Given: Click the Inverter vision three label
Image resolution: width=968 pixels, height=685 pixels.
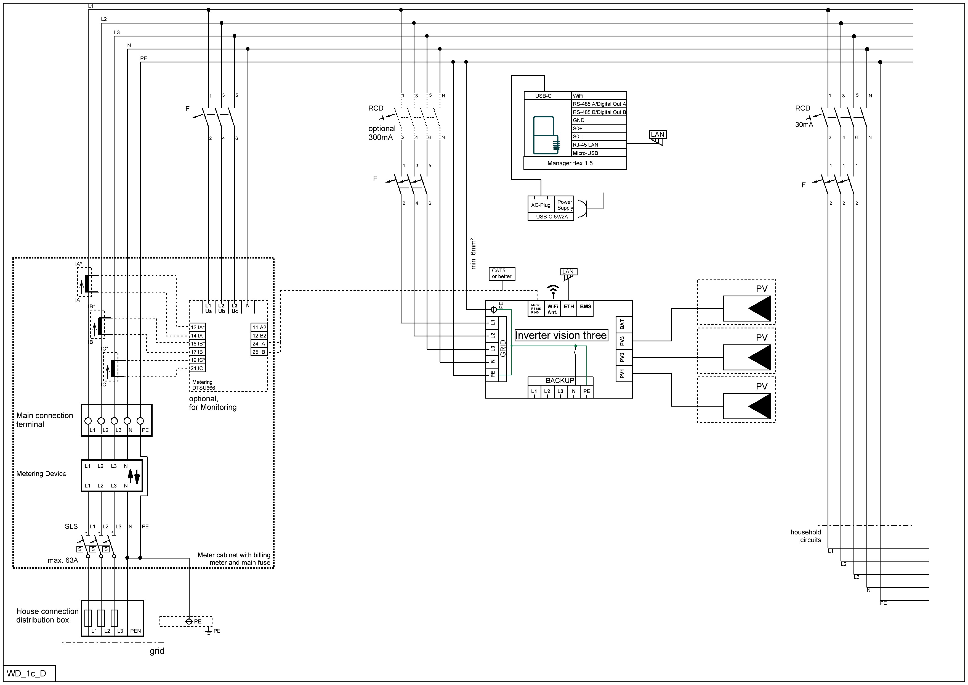Looking at the screenshot, I should click(561, 336).
